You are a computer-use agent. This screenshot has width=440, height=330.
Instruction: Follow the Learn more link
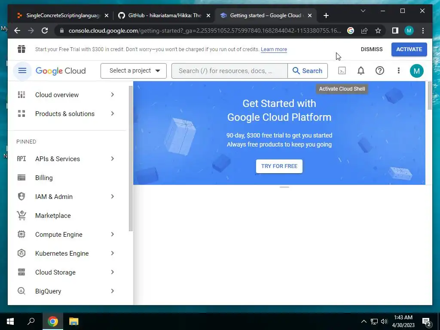[274, 49]
